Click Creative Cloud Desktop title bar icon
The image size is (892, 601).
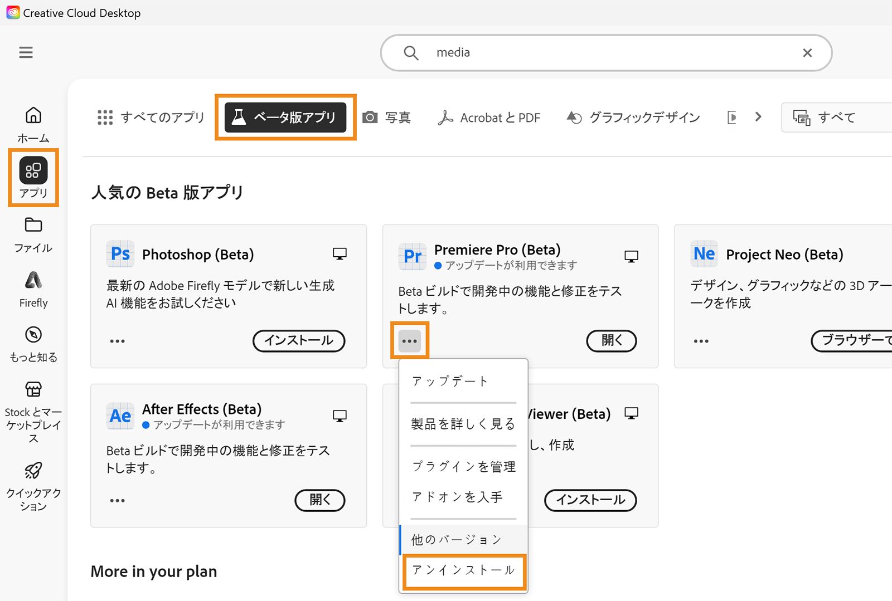pos(13,12)
